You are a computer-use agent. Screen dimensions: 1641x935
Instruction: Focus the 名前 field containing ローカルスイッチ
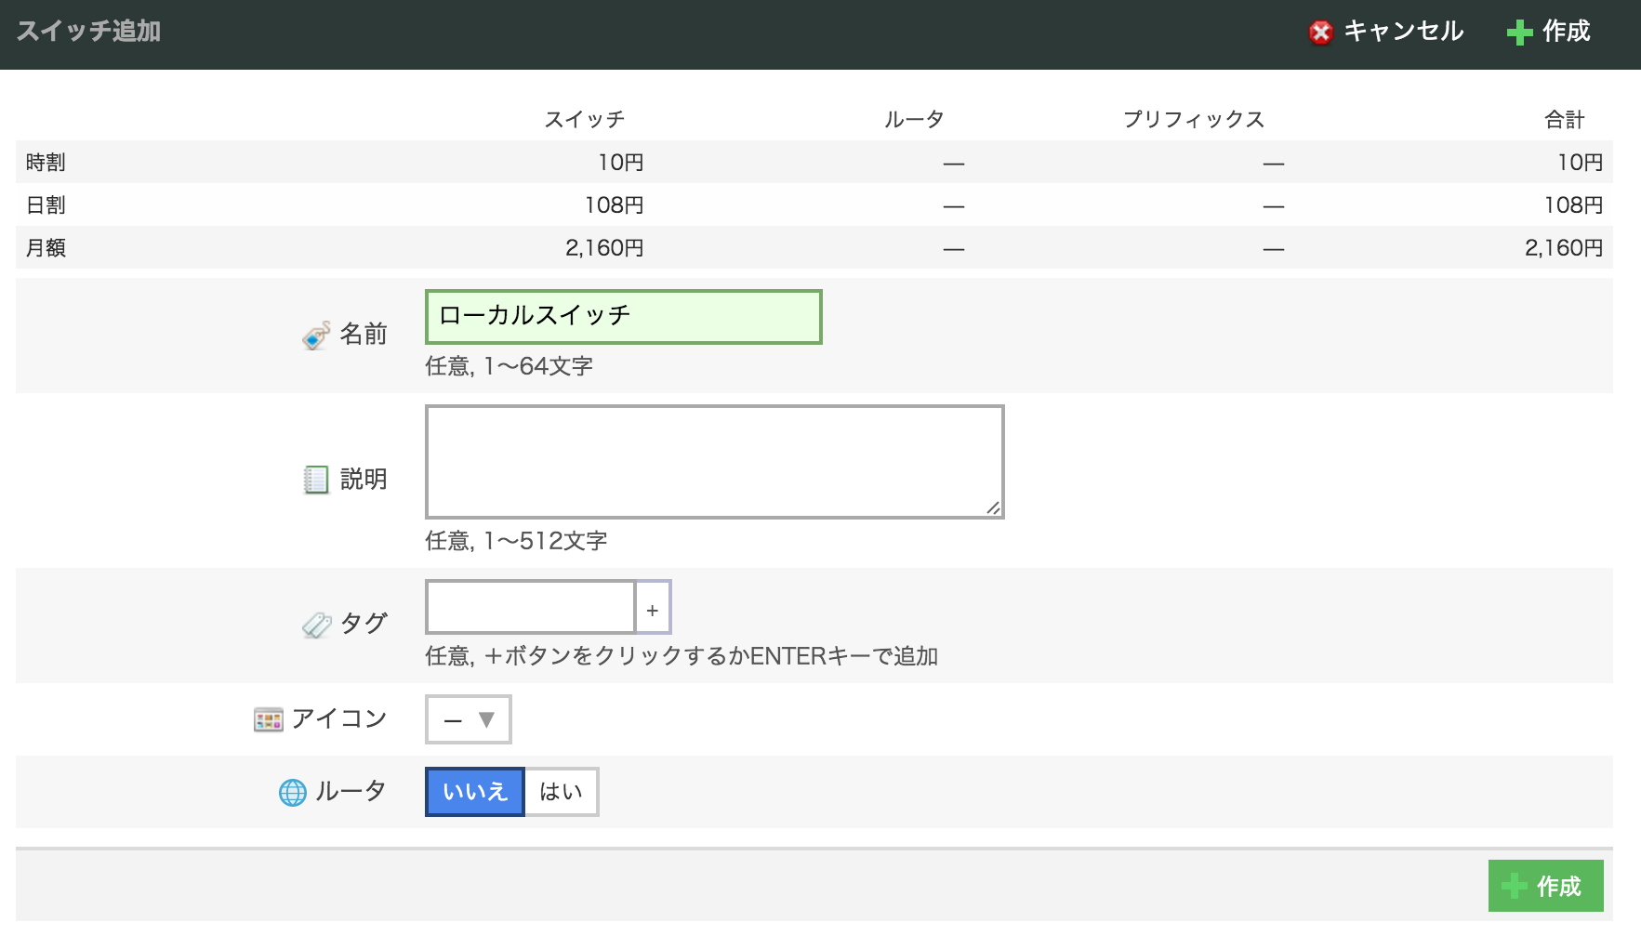(623, 317)
